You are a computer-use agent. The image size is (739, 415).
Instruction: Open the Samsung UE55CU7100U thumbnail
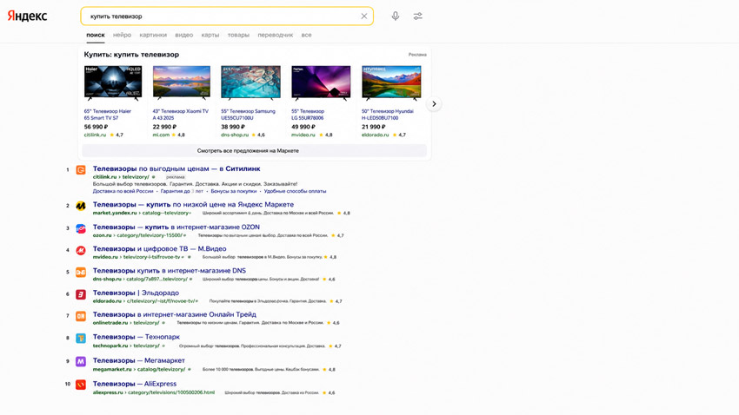point(250,82)
